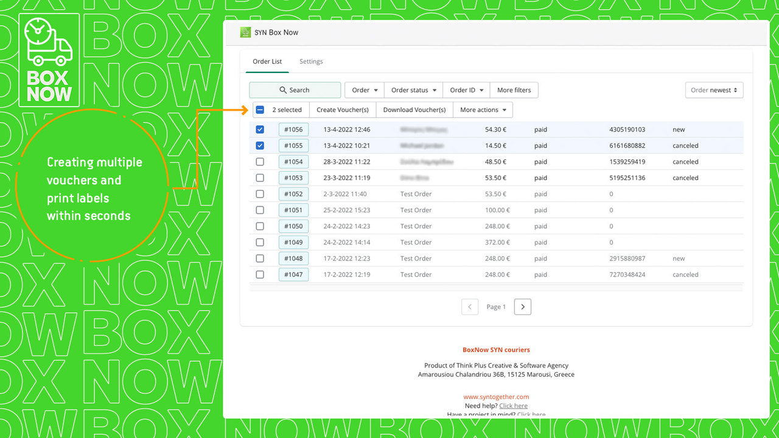Uncheck order #1055 checkbox
Screen dimensions: 779x438
coord(260,145)
